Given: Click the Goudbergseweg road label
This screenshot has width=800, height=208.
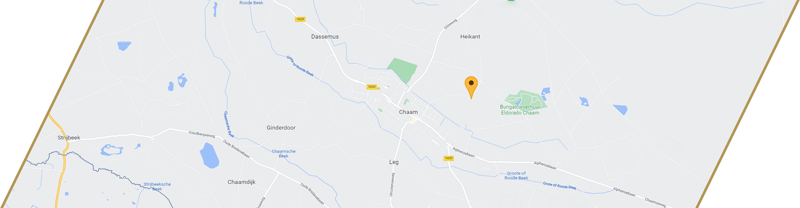Looking at the screenshot, I should point(202,134).
